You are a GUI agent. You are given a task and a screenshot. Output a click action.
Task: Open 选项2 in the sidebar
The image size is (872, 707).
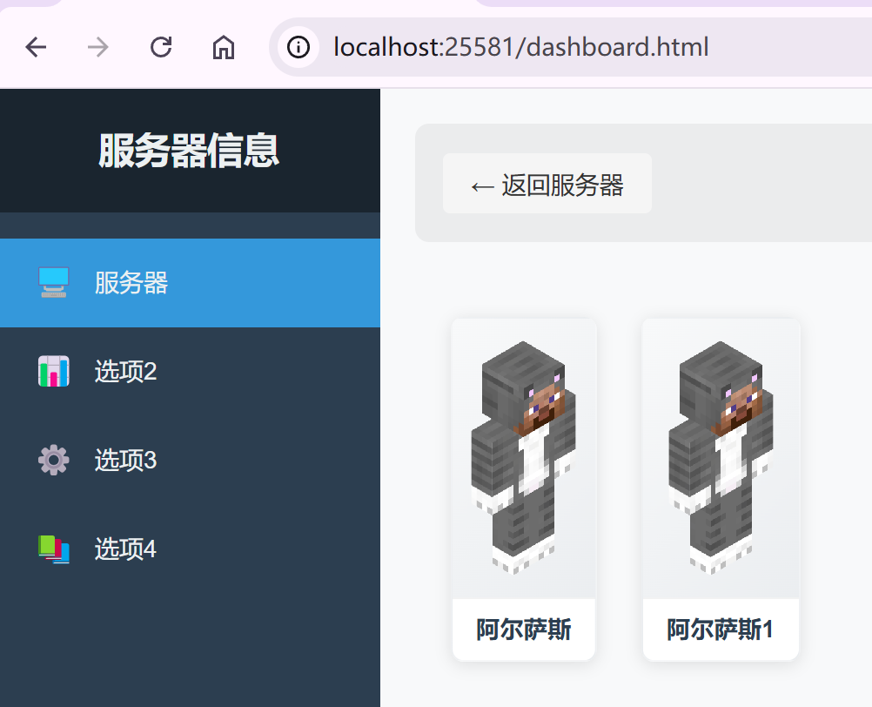[x=191, y=371]
